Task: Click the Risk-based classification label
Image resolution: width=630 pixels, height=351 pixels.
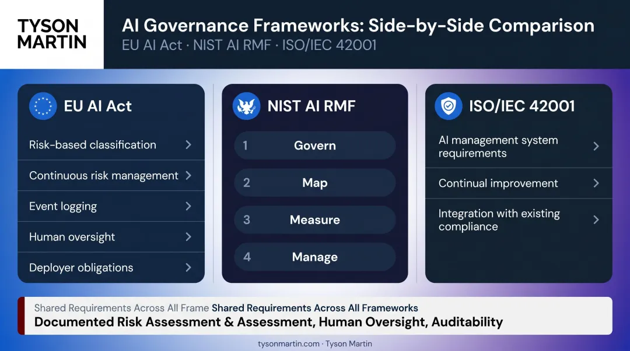Action: point(92,145)
